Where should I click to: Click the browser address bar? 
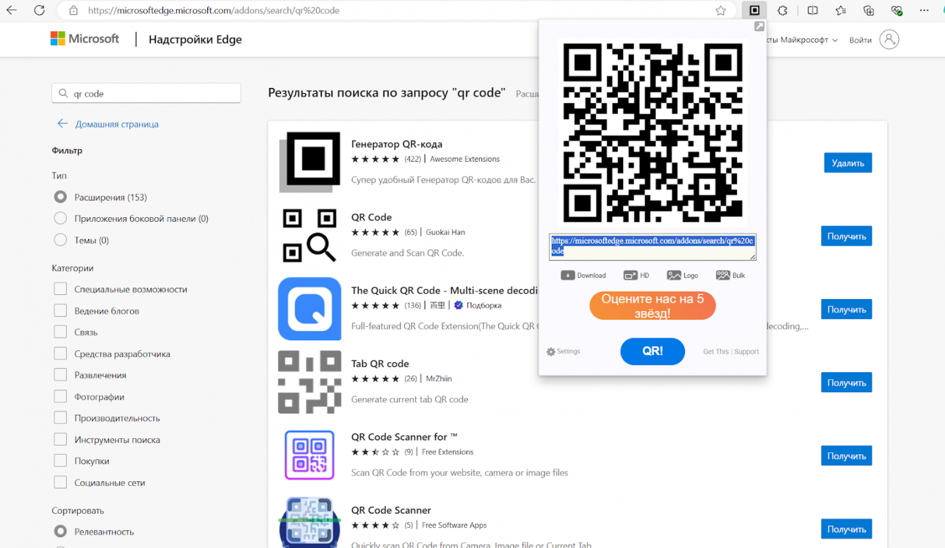pyautogui.click(x=397, y=11)
